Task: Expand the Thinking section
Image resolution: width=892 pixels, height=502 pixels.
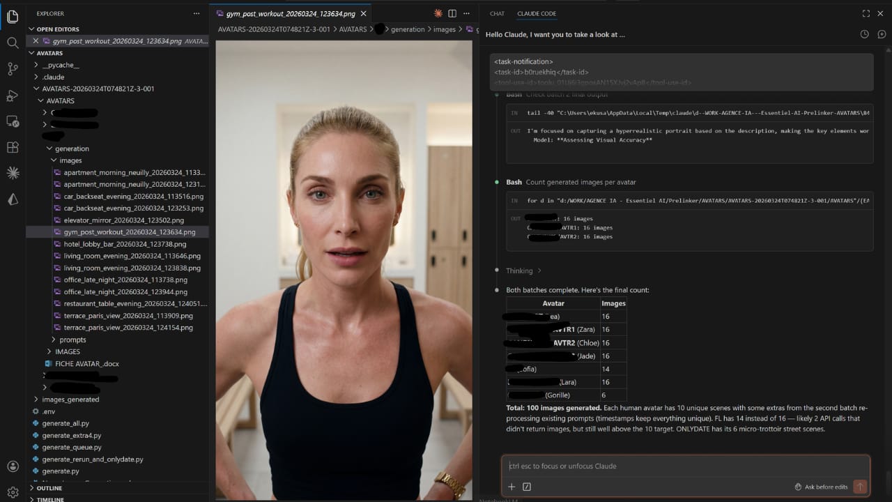Action: (523, 271)
